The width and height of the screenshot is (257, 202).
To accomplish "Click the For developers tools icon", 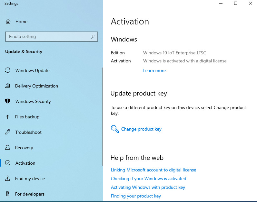I will click(x=7, y=194).
